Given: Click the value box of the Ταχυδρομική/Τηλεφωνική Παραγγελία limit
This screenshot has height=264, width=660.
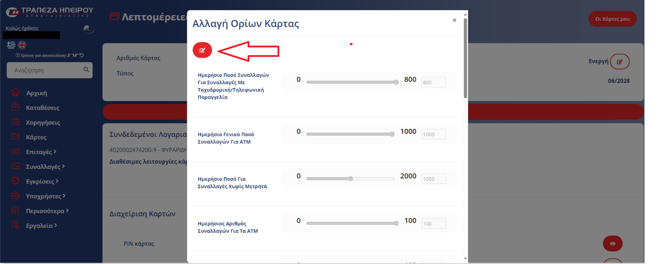Looking at the screenshot, I should coord(434,83).
